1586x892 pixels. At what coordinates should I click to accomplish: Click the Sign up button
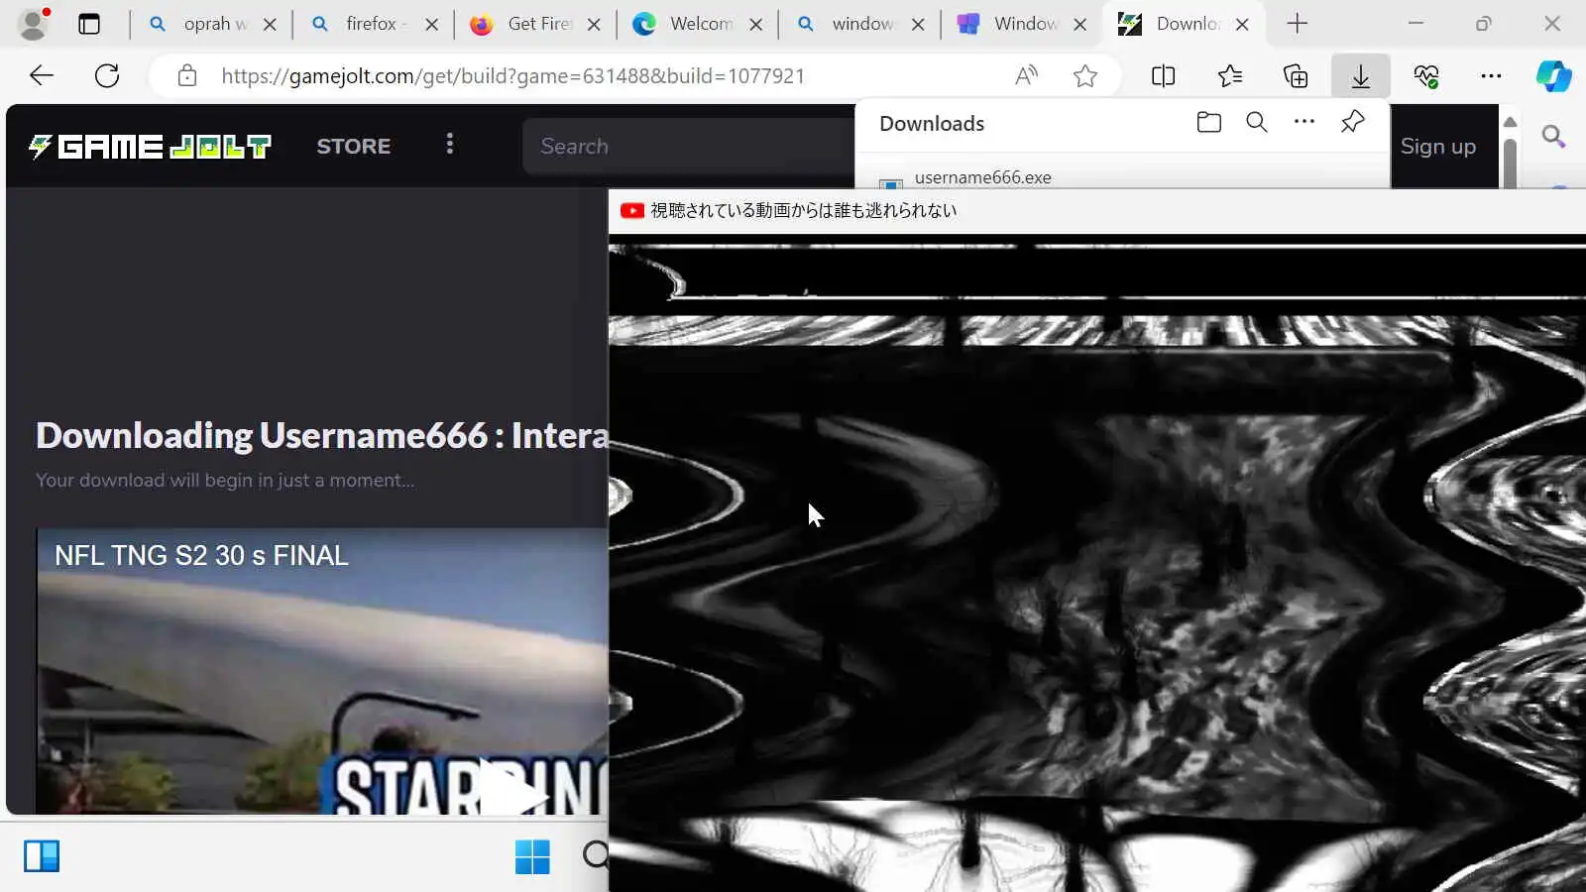click(x=1438, y=146)
